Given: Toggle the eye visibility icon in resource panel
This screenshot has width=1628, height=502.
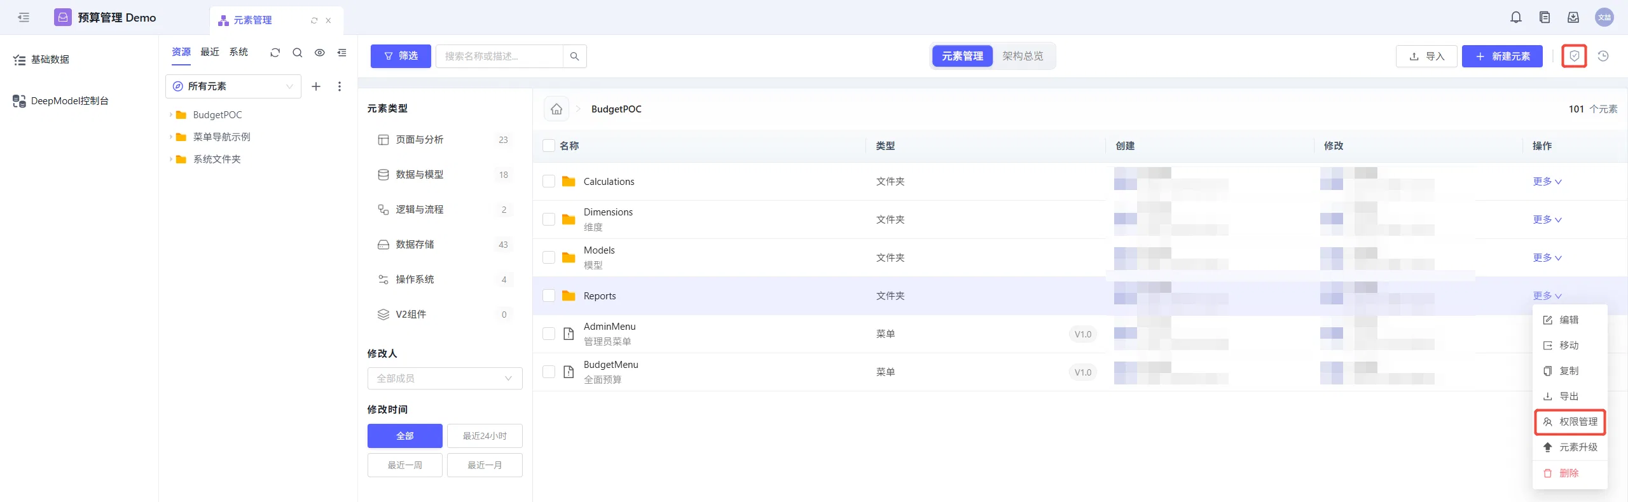Looking at the screenshot, I should (x=320, y=53).
